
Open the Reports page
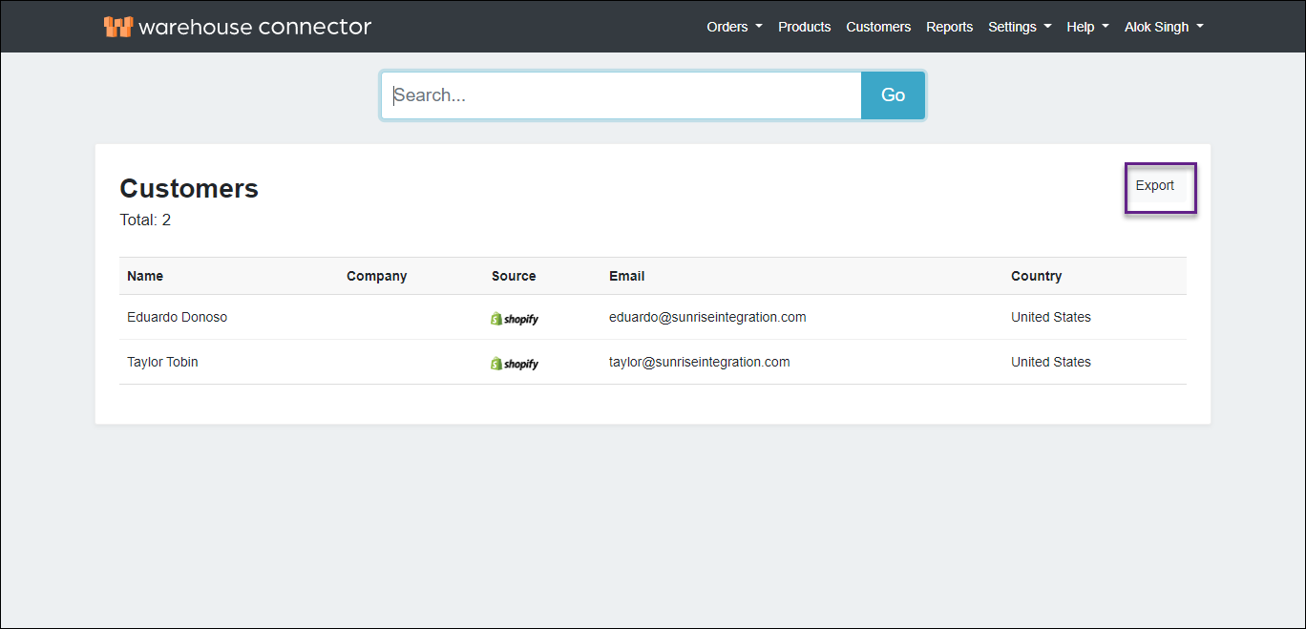click(949, 27)
